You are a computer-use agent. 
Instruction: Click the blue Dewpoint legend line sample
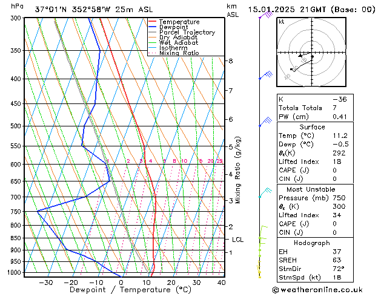(x=152, y=27)
